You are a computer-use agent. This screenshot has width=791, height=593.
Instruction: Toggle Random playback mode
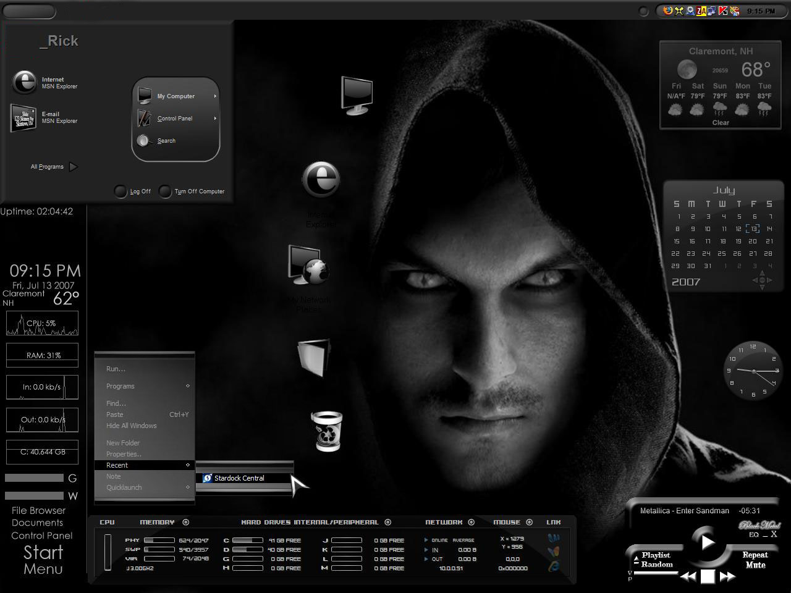[657, 565]
